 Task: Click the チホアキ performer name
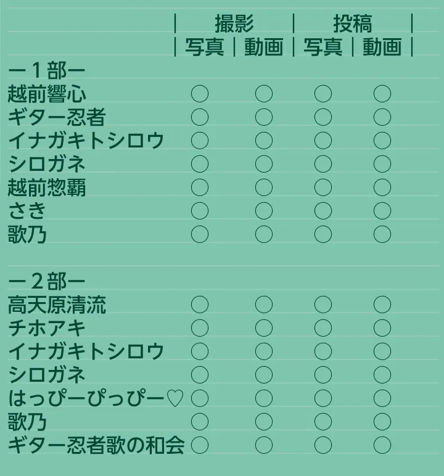tap(47, 328)
